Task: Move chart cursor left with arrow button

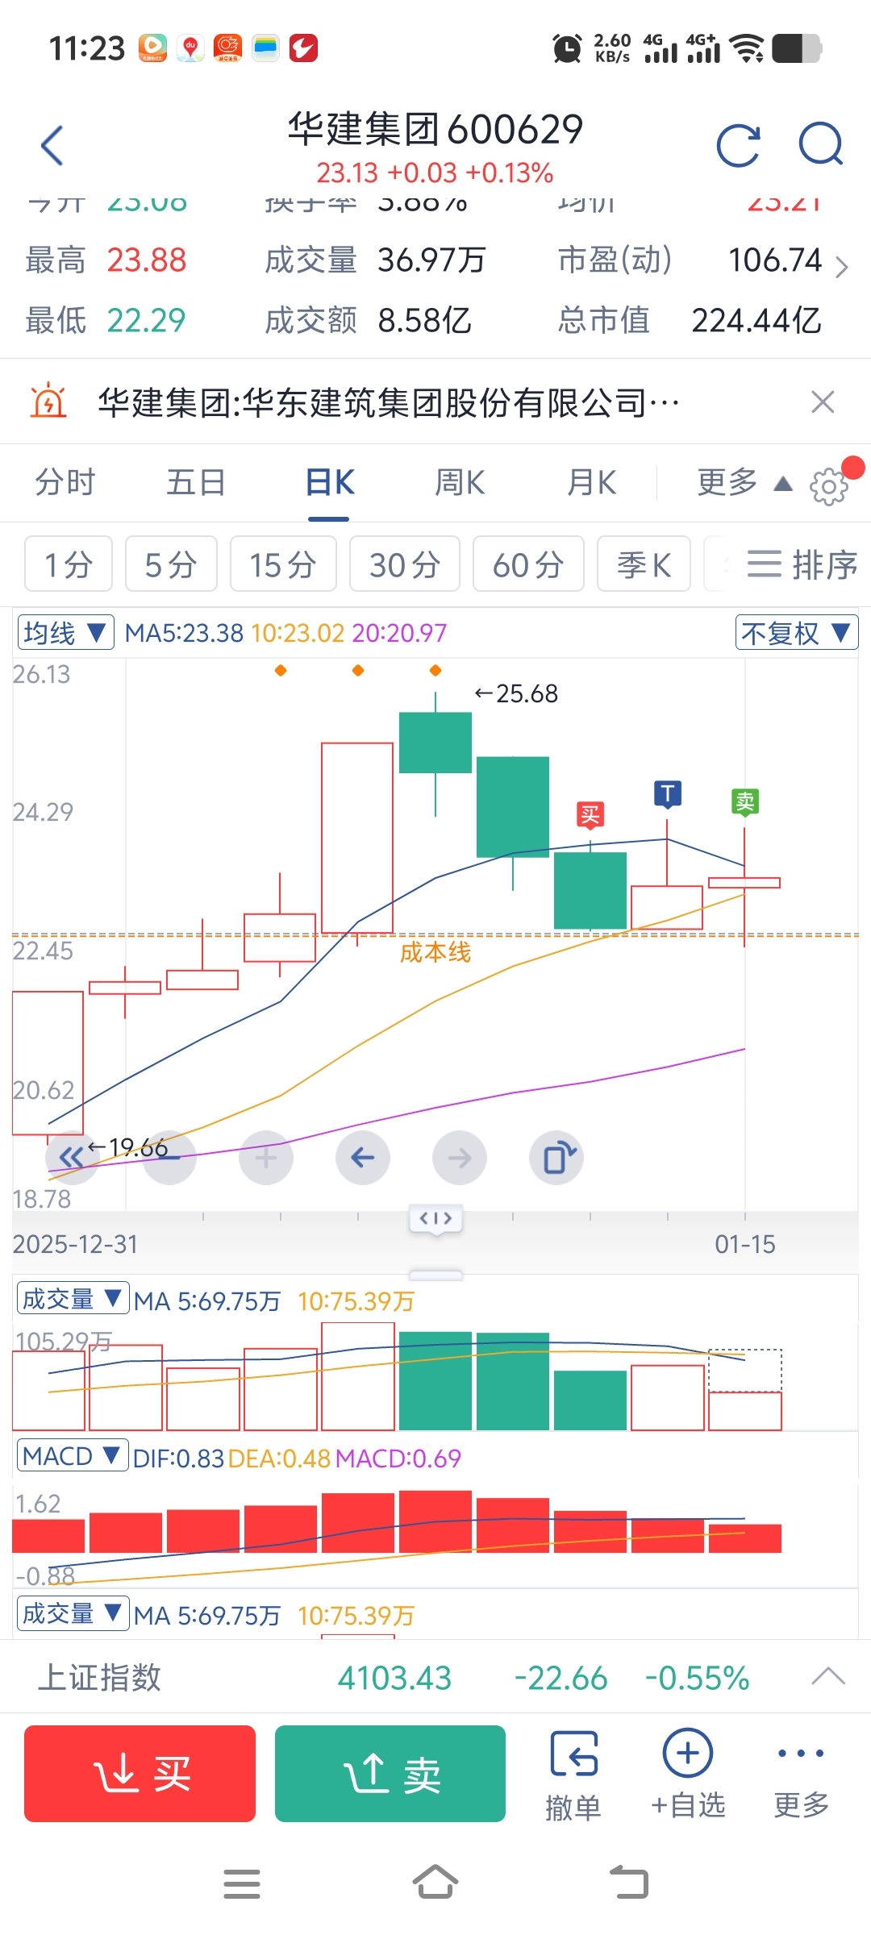Action: click(x=363, y=1158)
